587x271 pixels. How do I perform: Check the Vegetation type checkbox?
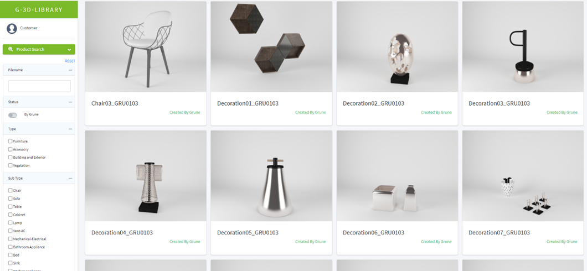(10, 165)
